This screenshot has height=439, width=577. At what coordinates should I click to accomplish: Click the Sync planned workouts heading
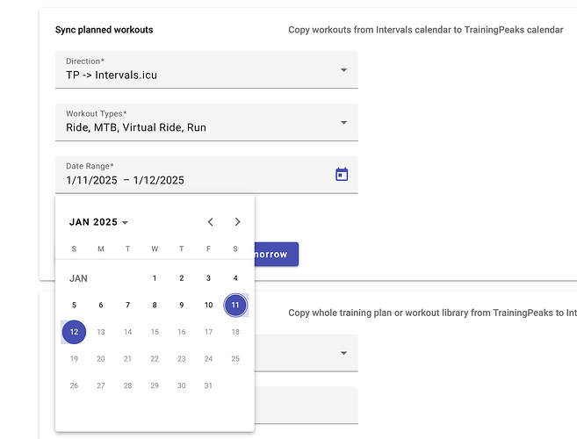click(105, 30)
